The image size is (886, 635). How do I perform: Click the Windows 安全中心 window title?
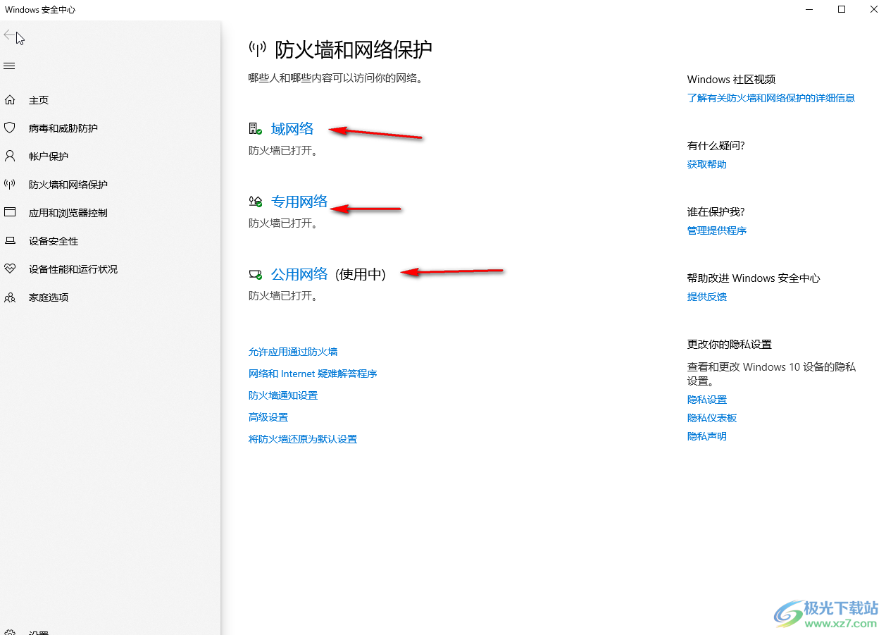pyautogui.click(x=40, y=10)
